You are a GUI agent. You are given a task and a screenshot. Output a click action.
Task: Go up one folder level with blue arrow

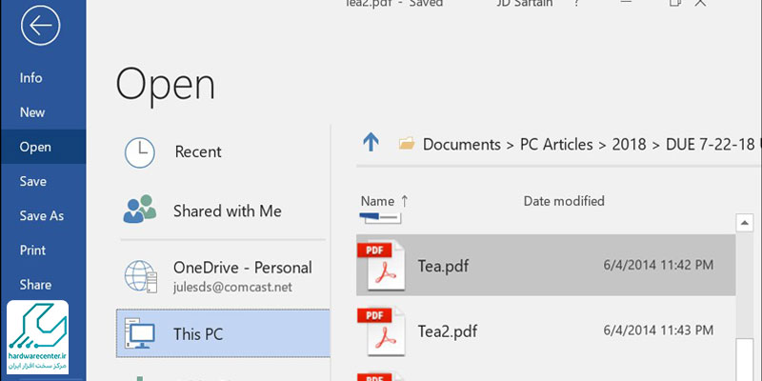click(x=371, y=143)
